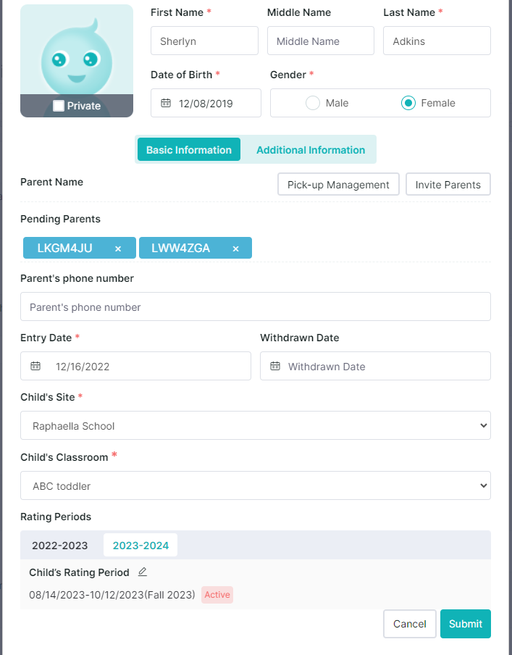
Task: Switch to 2022-2023 rating period tab
Action: coord(59,545)
